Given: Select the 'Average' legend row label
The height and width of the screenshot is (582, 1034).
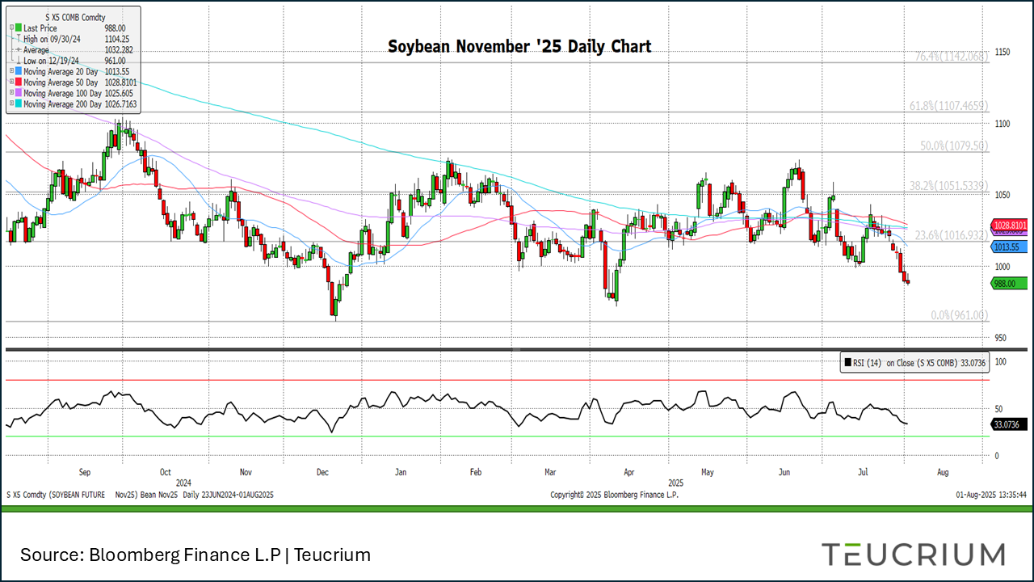Looking at the screenshot, I should (36, 50).
